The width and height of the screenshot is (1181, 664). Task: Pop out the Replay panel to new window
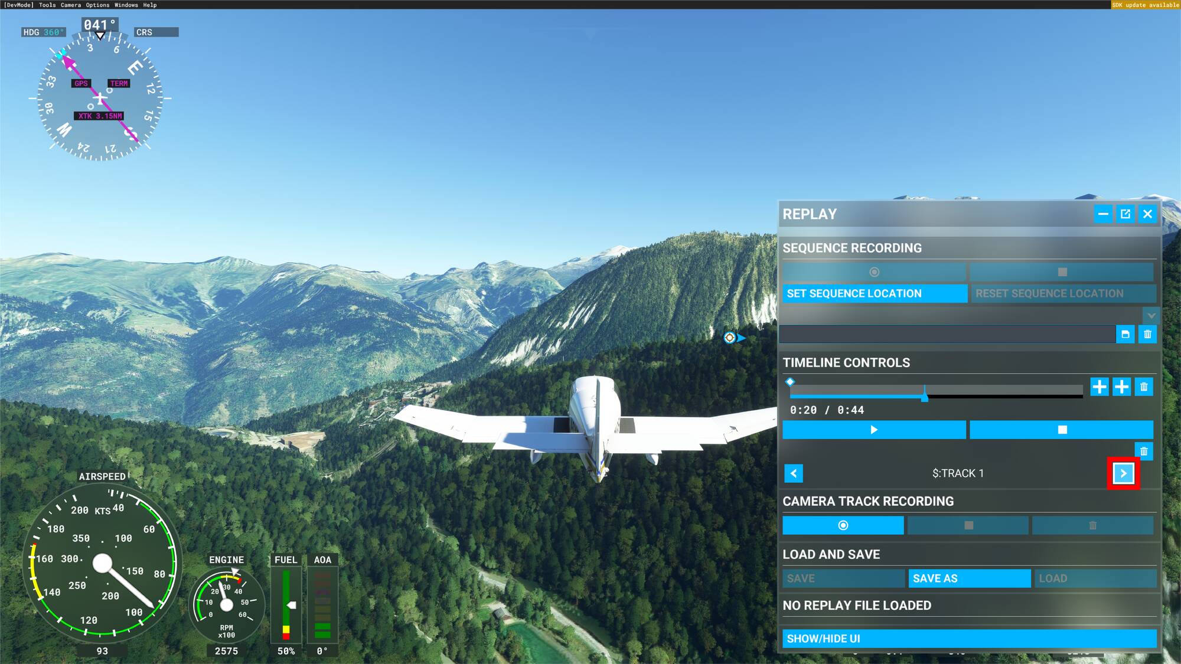pos(1125,214)
